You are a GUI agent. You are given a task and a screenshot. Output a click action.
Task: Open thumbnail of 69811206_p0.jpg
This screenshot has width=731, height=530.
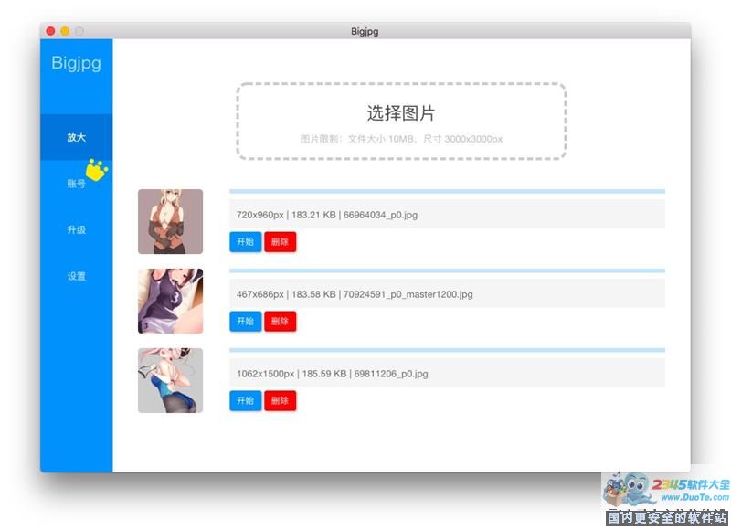pyautogui.click(x=170, y=380)
